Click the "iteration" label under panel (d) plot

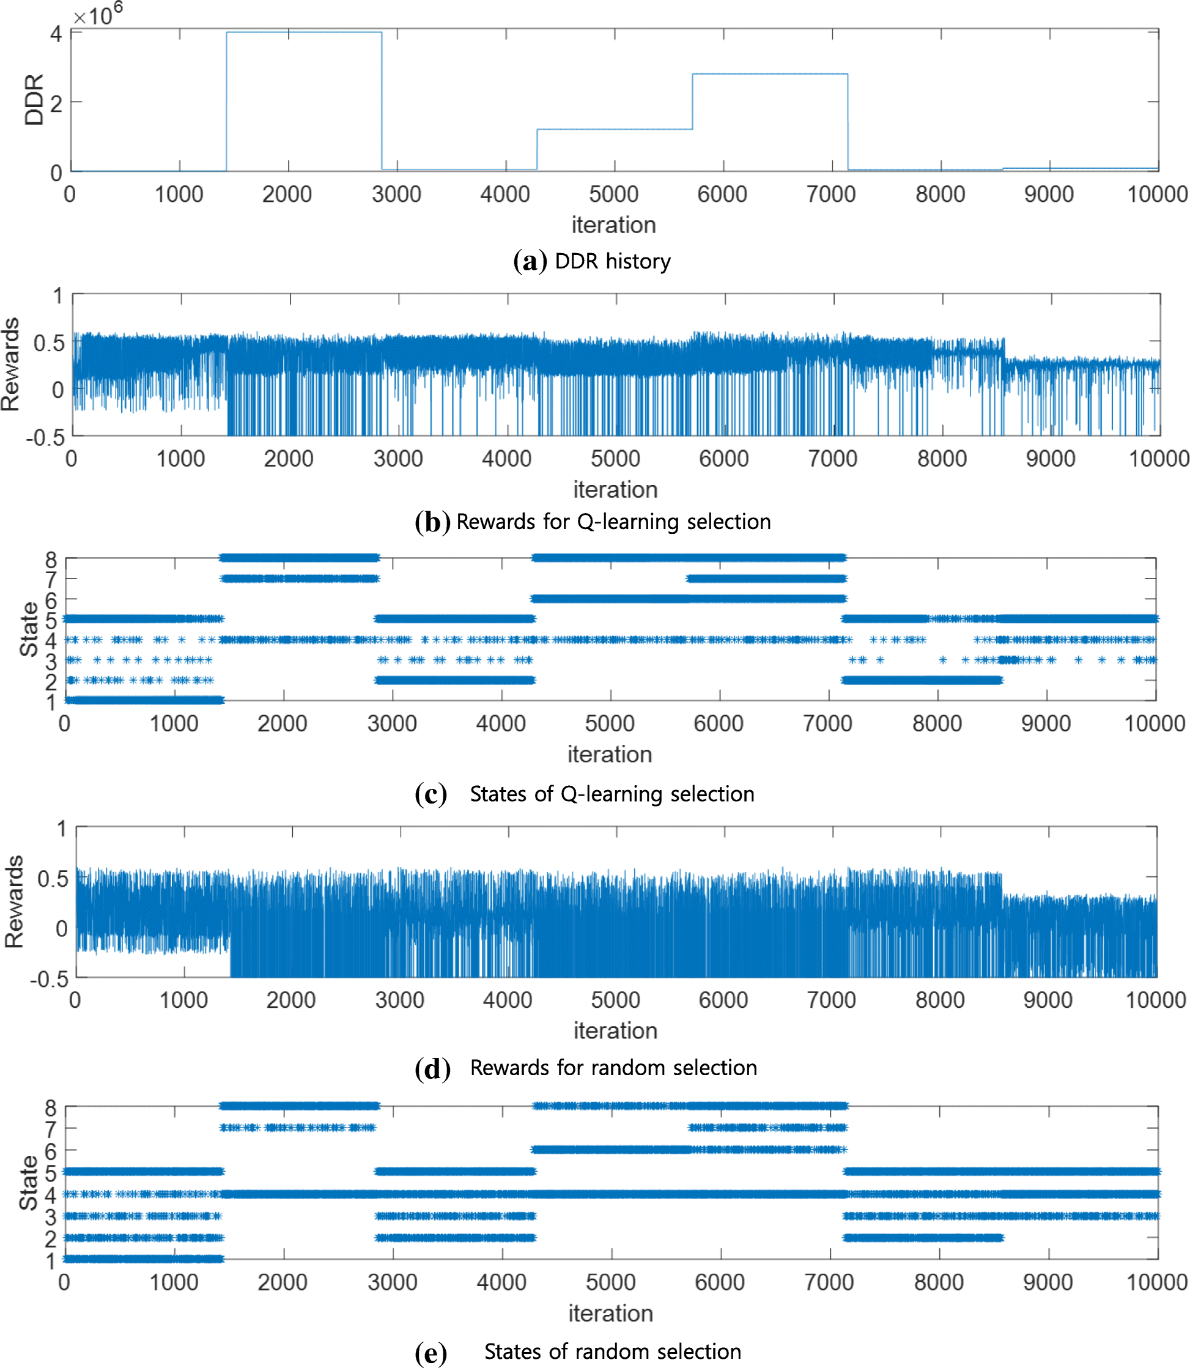click(x=616, y=1030)
